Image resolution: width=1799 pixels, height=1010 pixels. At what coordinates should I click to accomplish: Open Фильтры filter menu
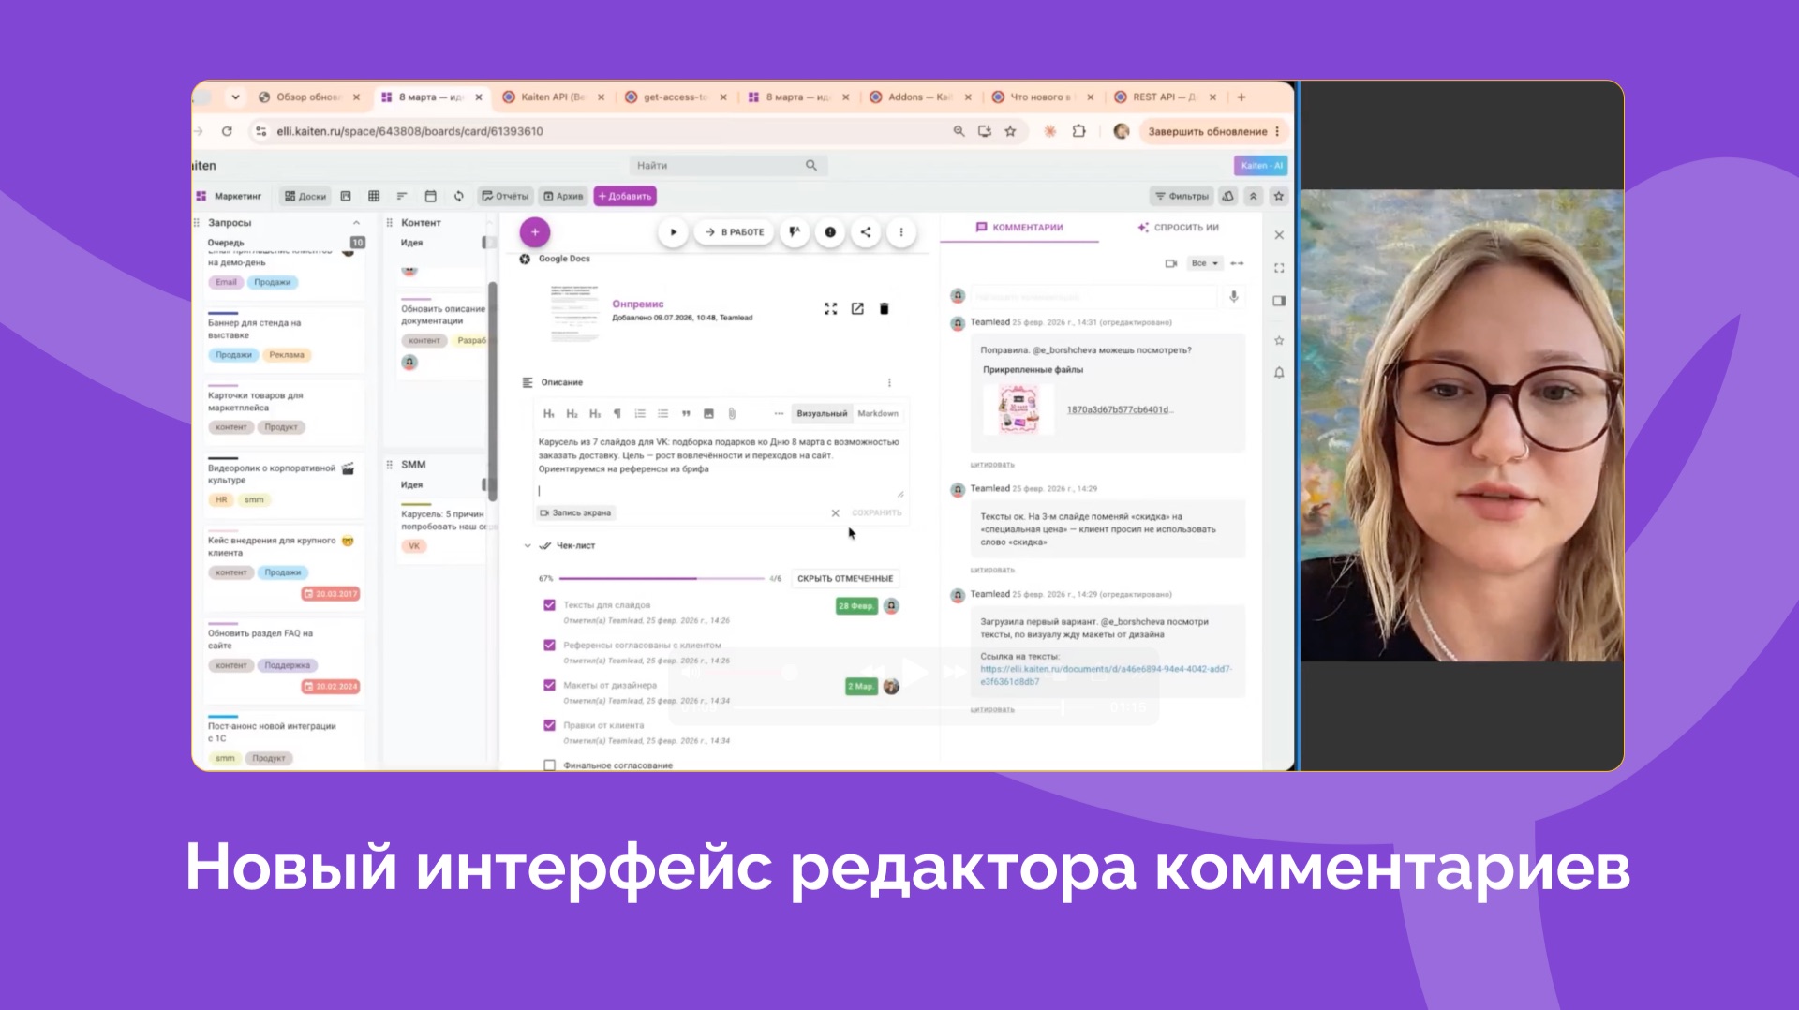1182,196
